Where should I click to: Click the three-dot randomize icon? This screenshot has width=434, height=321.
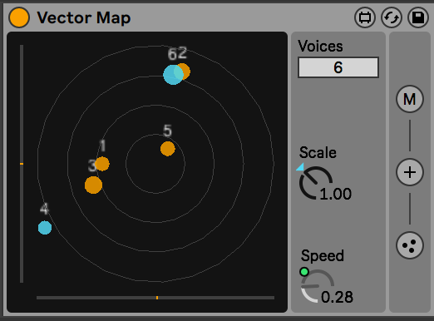tap(410, 245)
